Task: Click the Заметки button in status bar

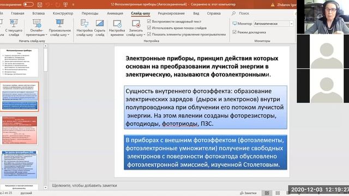Action: (x=248, y=193)
